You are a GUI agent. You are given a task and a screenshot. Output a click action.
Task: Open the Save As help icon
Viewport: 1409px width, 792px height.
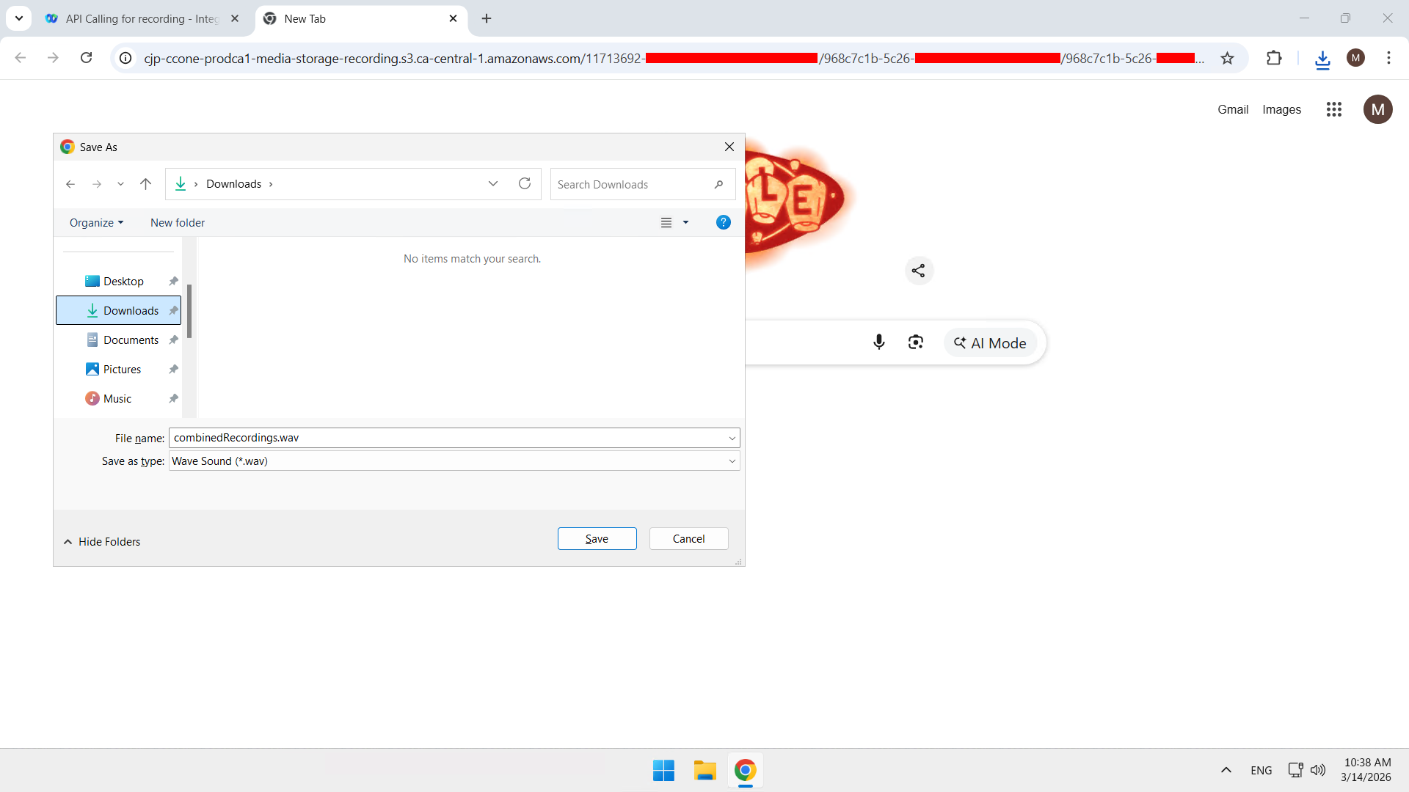pos(723,222)
